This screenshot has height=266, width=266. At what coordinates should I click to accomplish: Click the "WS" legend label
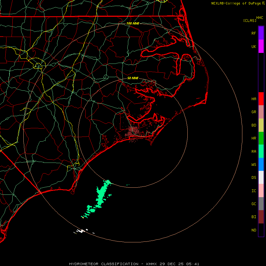tap(254, 164)
